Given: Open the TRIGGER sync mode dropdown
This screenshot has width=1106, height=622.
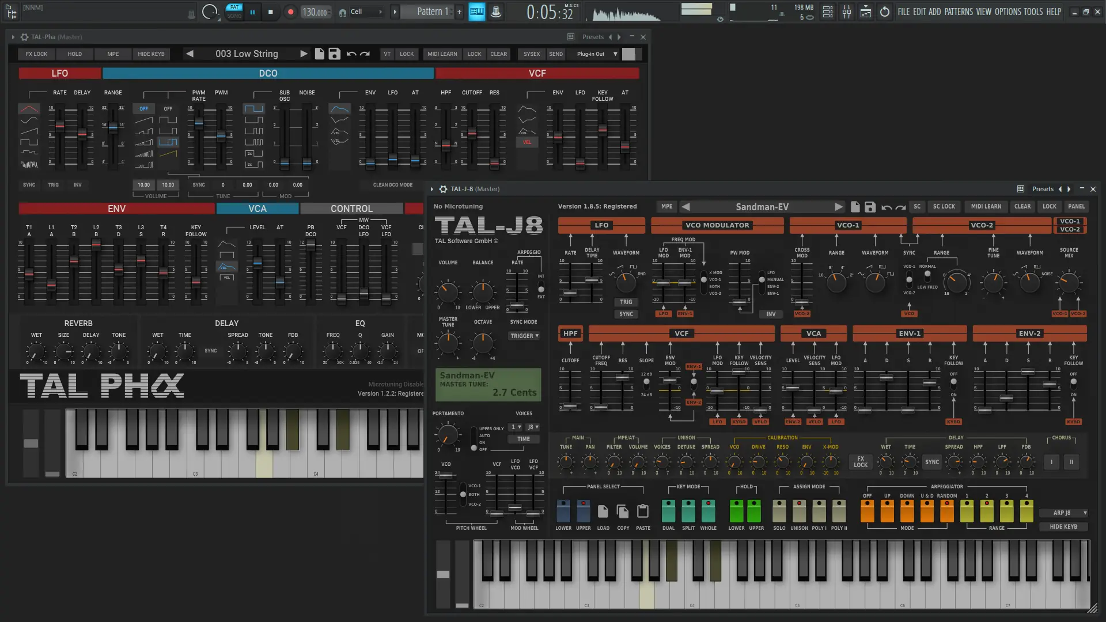Looking at the screenshot, I should coord(524,336).
